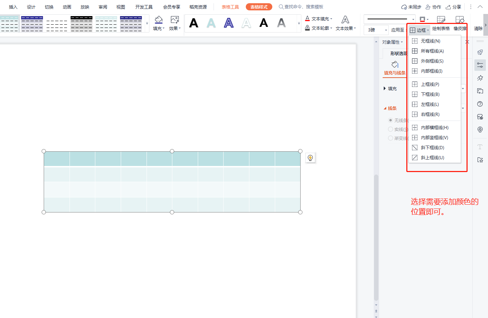Open the 效果 effects tool
This screenshot has height=318, width=488.
(x=175, y=24)
